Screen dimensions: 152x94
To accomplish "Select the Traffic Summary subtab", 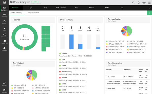I will [16, 13].
